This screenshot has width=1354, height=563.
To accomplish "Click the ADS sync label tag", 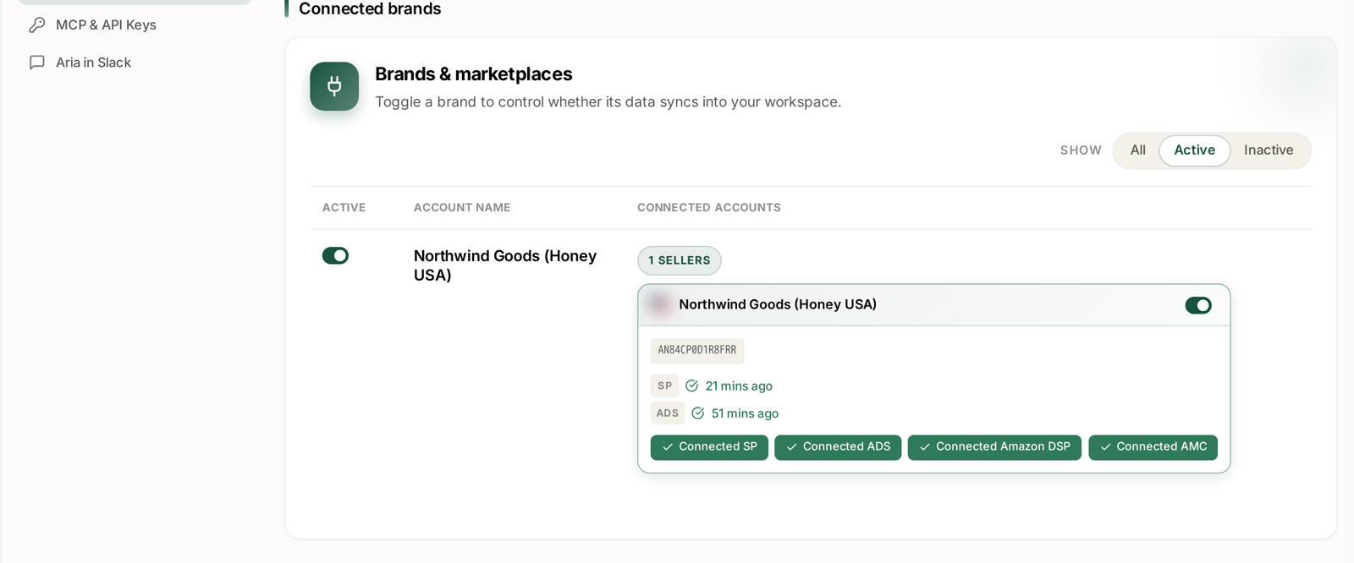I will [668, 413].
